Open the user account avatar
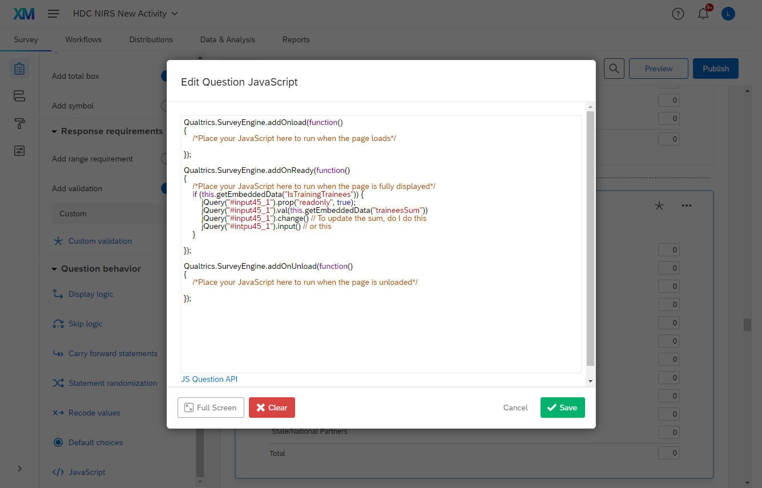 click(x=728, y=14)
